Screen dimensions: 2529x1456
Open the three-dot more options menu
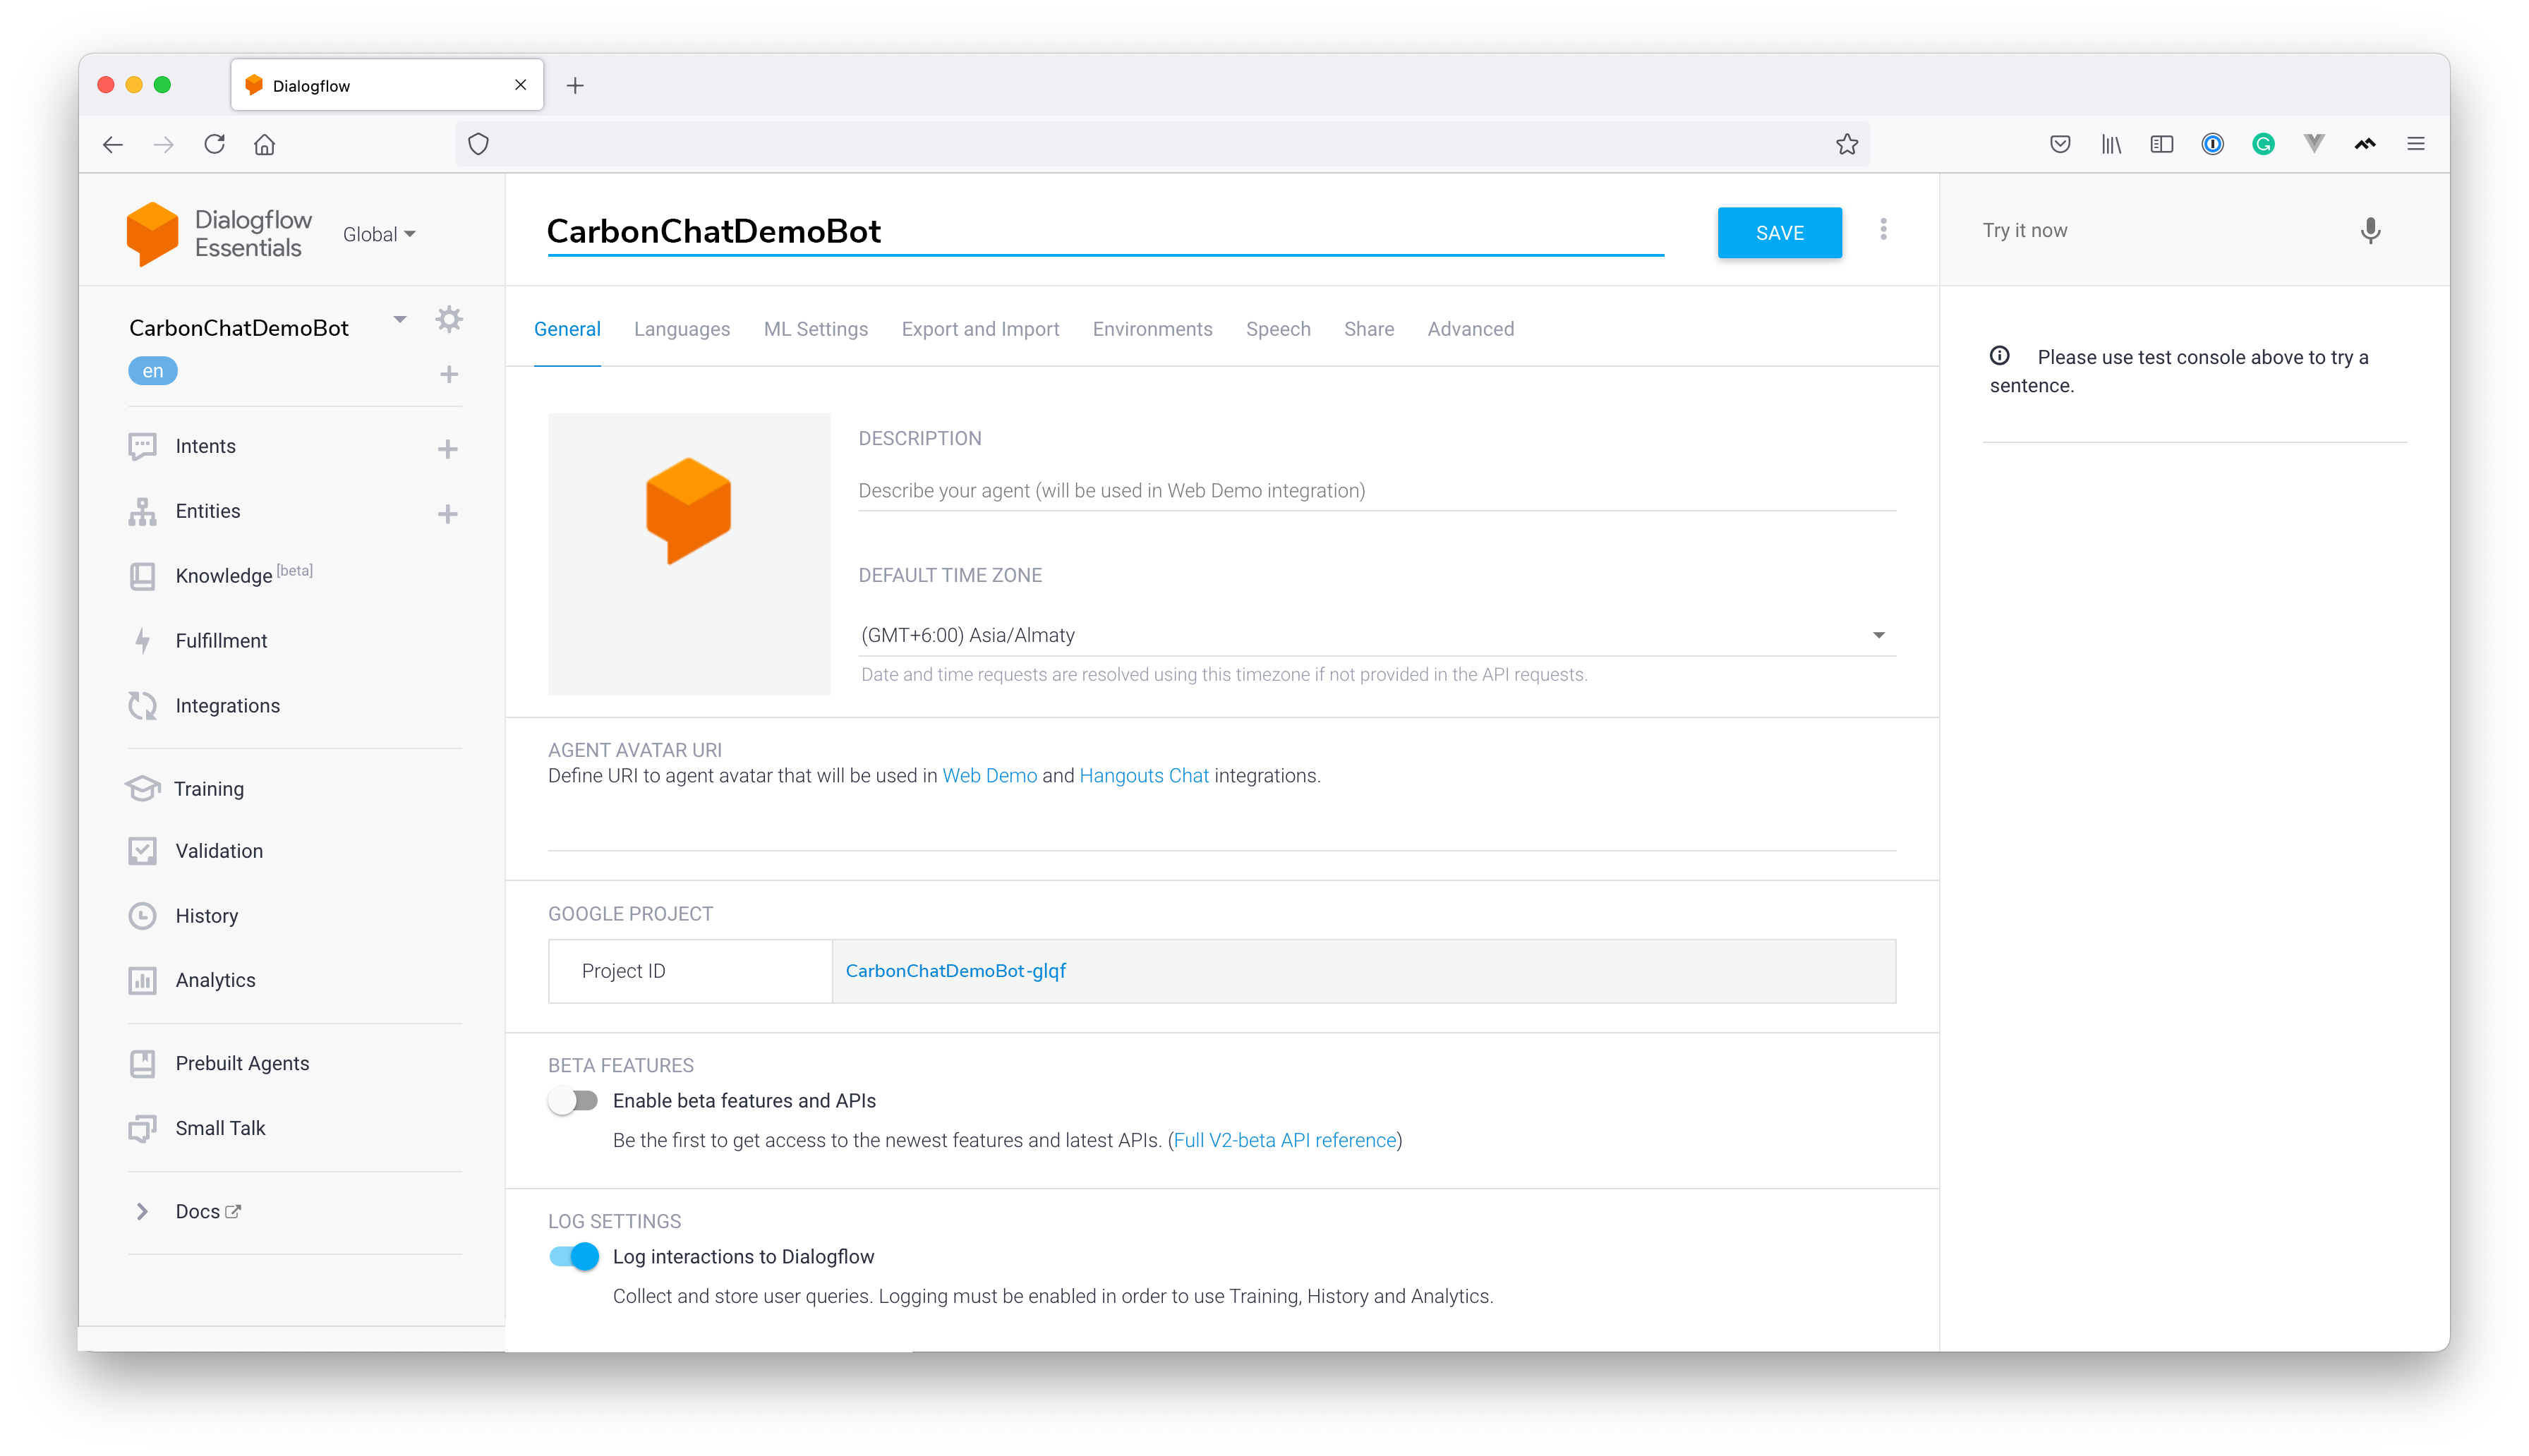1883,230
